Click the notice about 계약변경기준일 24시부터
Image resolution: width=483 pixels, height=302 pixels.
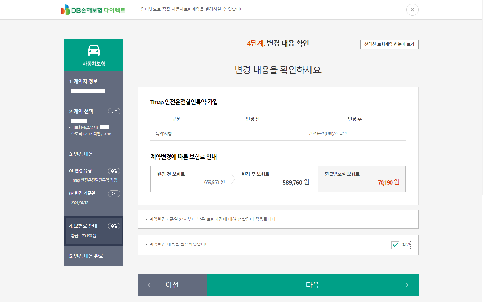(x=213, y=219)
